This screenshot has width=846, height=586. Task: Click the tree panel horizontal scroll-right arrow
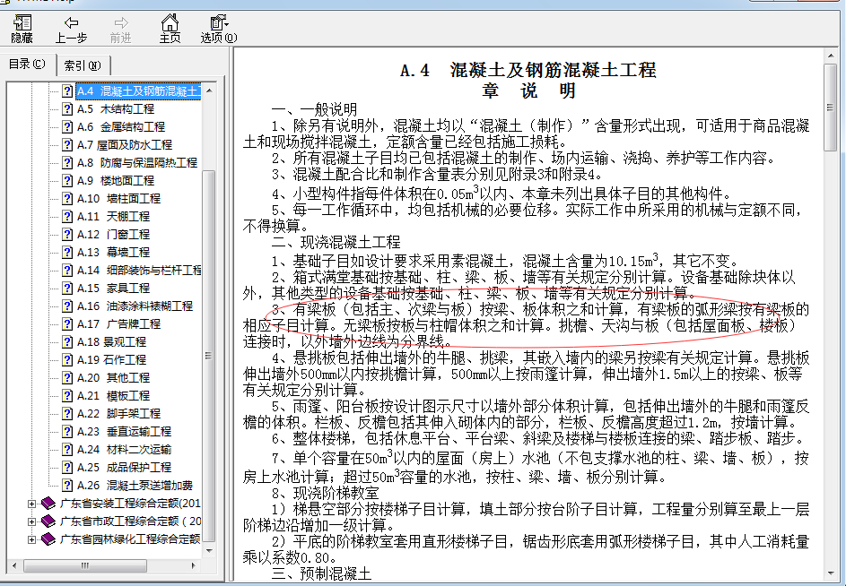(194, 565)
